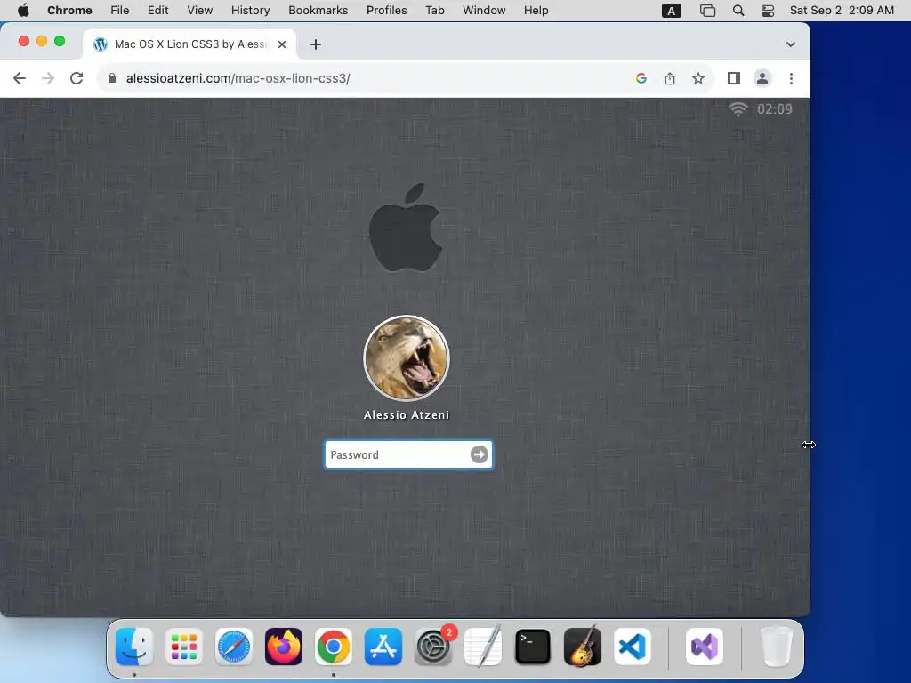Open a new tab
Image resolution: width=911 pixels, height=683 pixels.
[x=316, y=44]
